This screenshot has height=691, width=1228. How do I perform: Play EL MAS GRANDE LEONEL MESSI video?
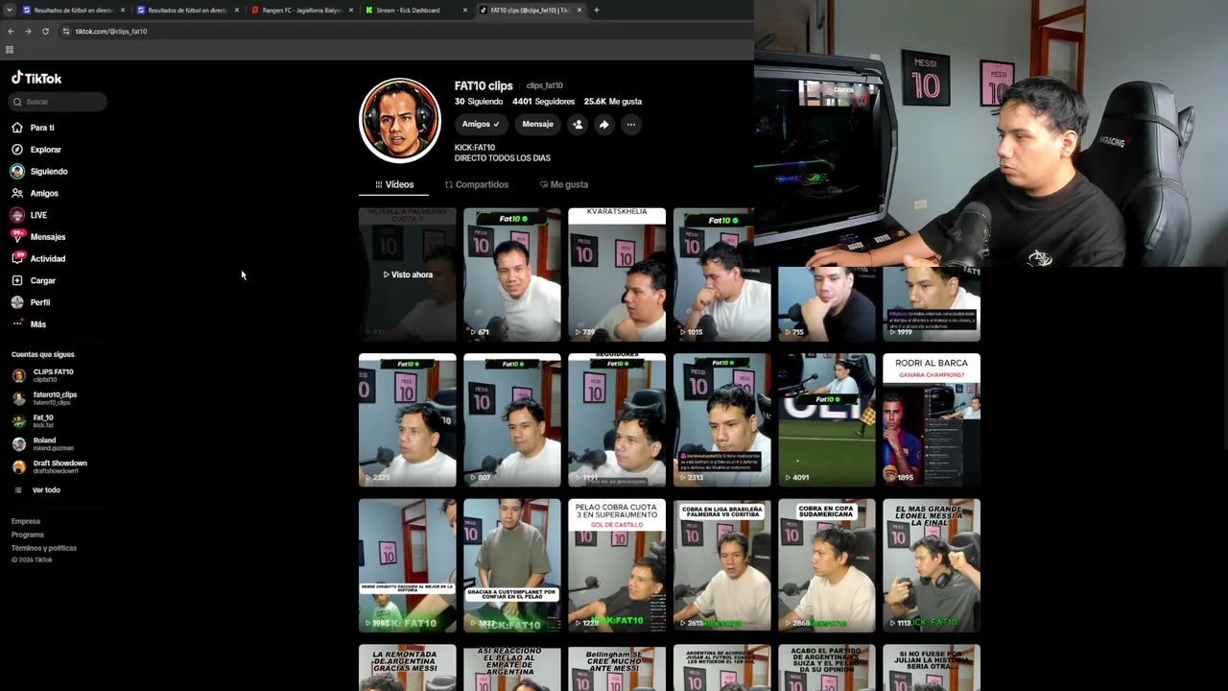(932, 565)
